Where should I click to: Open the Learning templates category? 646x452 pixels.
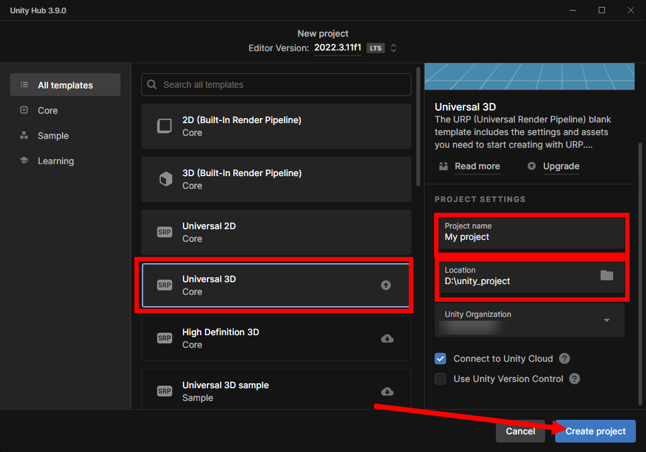56,161
